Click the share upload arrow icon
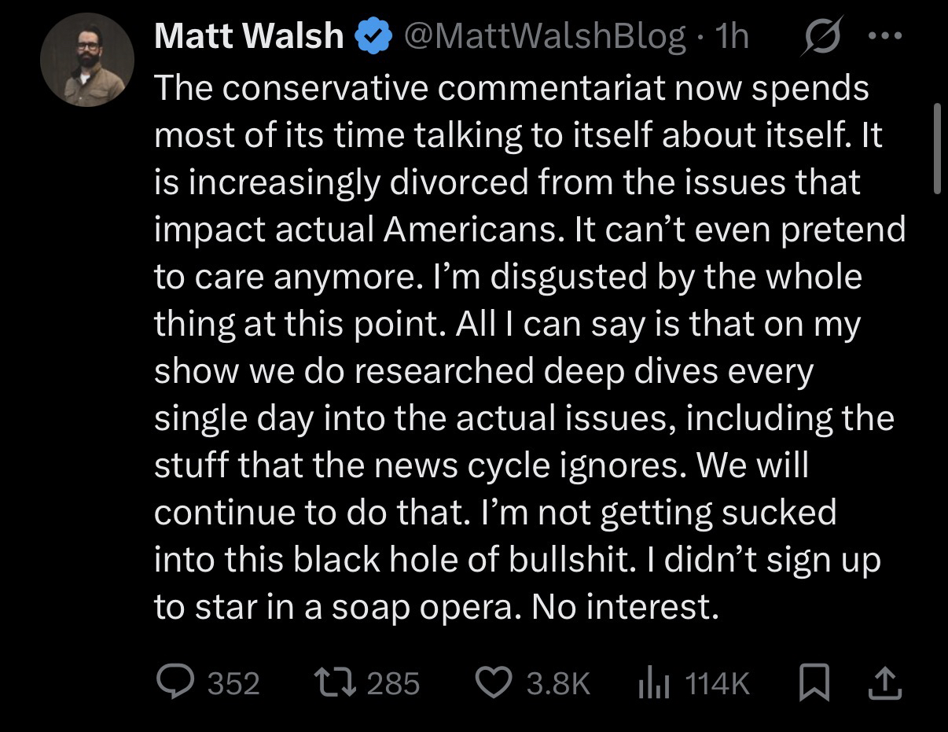 tap(884, 682)
